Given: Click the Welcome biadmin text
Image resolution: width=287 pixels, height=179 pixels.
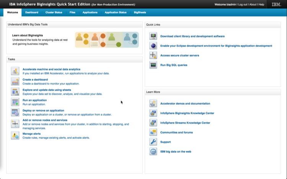Looking at the screenshot, I should coord(225,4).
